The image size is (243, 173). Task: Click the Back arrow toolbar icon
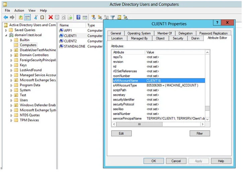coord(6,17)
